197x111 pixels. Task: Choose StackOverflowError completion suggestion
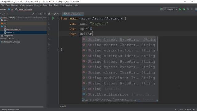(119, 94)
